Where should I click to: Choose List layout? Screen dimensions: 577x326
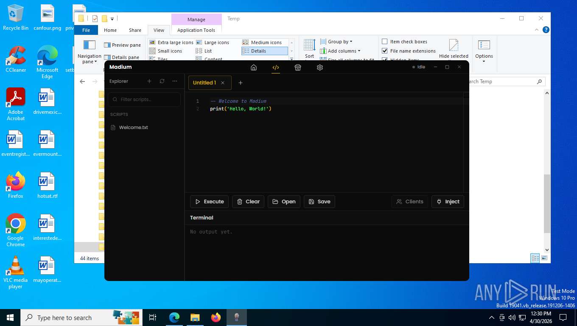point(204,51)
